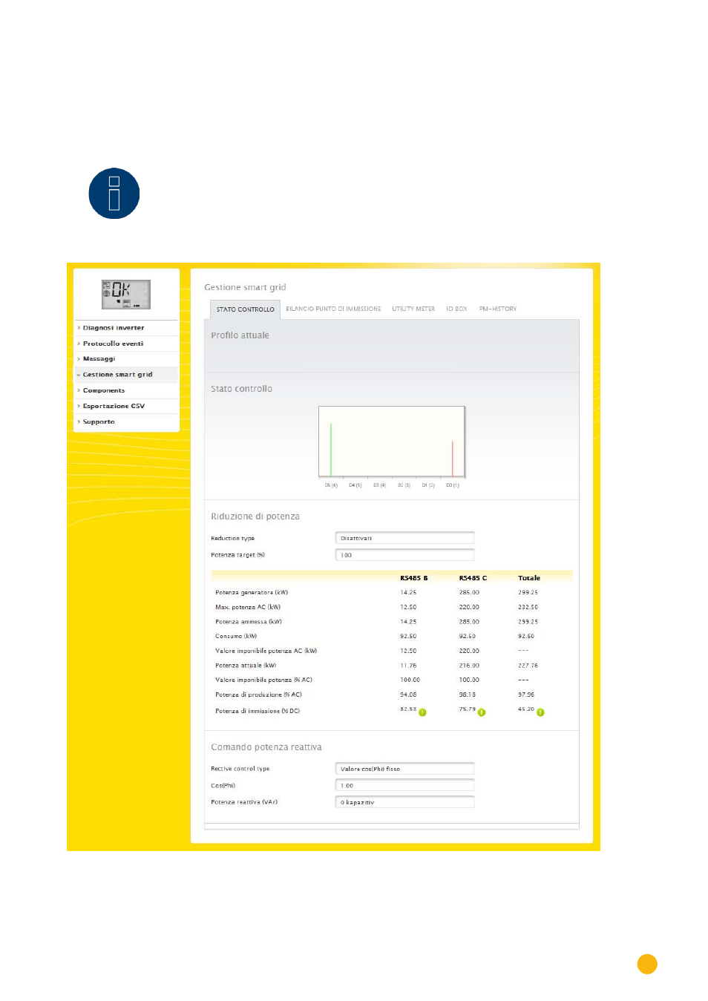Click the green bar at D5 (6)
Screen dimensions: 708x1001
(x=331, y=450)
